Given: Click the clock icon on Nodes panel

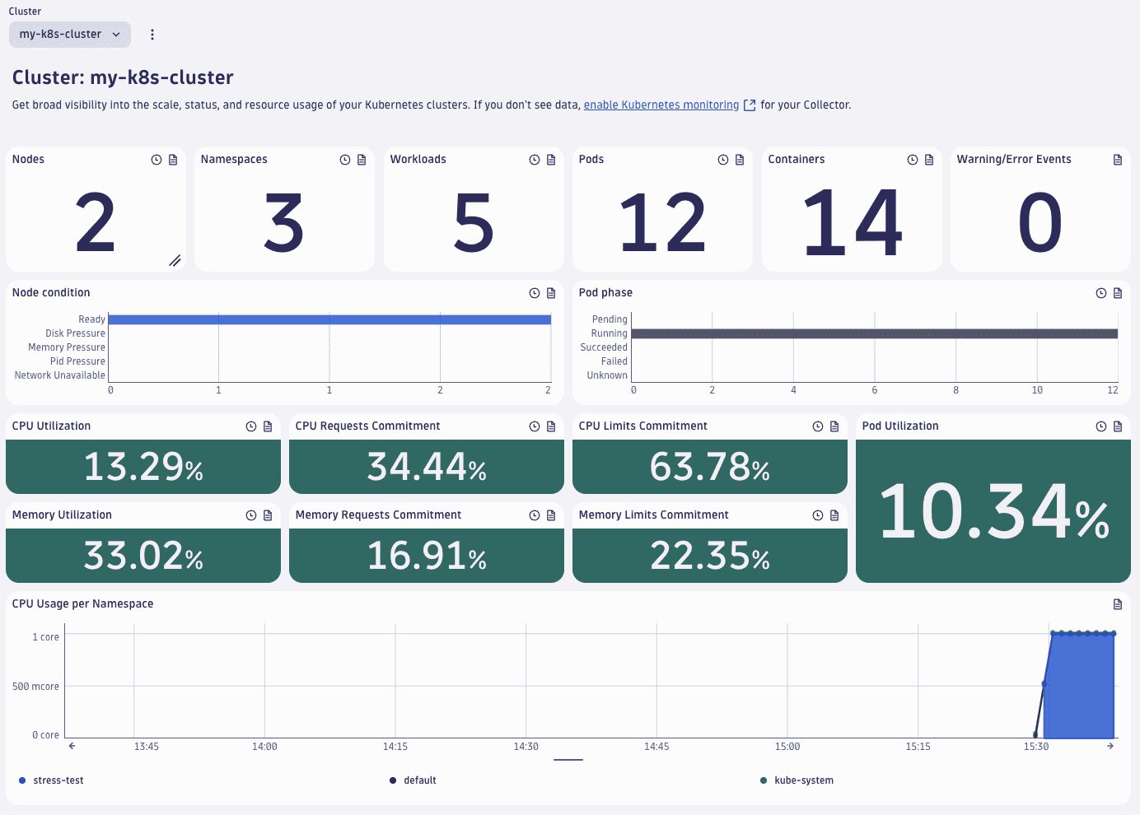Looking at the screenshot, I should pos(157,160).
